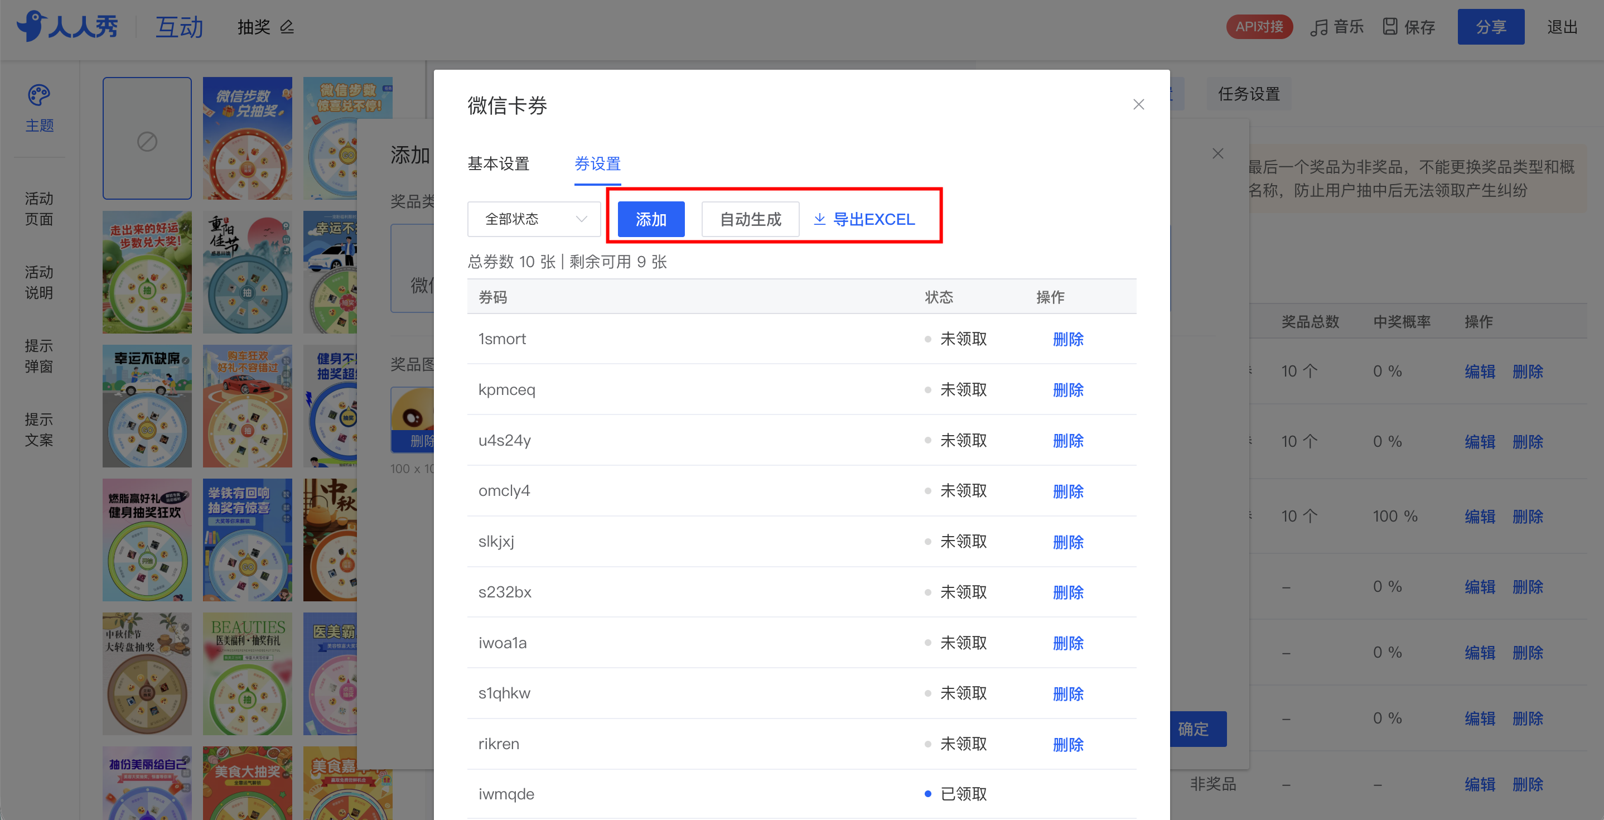Click the API对接 badge
This screenshot has height=820, width=1604.
coord(1259,27)
